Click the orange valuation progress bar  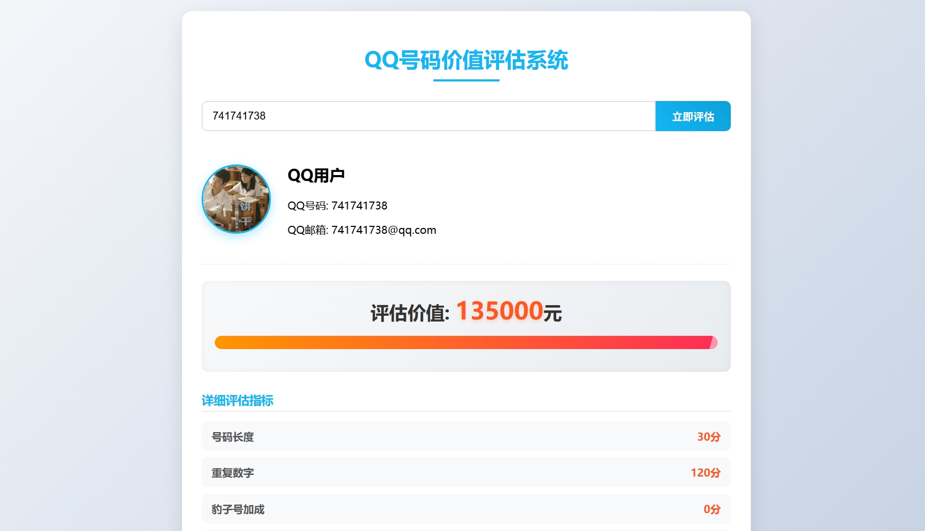click(466, 342)
